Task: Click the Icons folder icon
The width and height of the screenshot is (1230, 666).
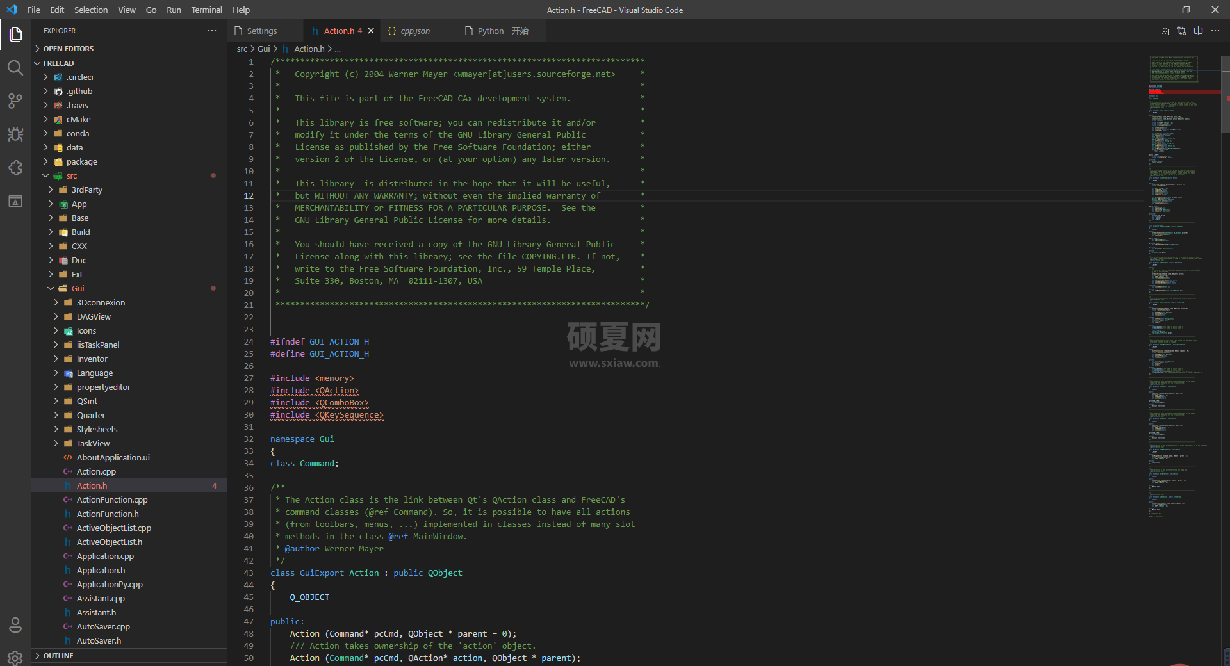Action: tap(69, 331)
